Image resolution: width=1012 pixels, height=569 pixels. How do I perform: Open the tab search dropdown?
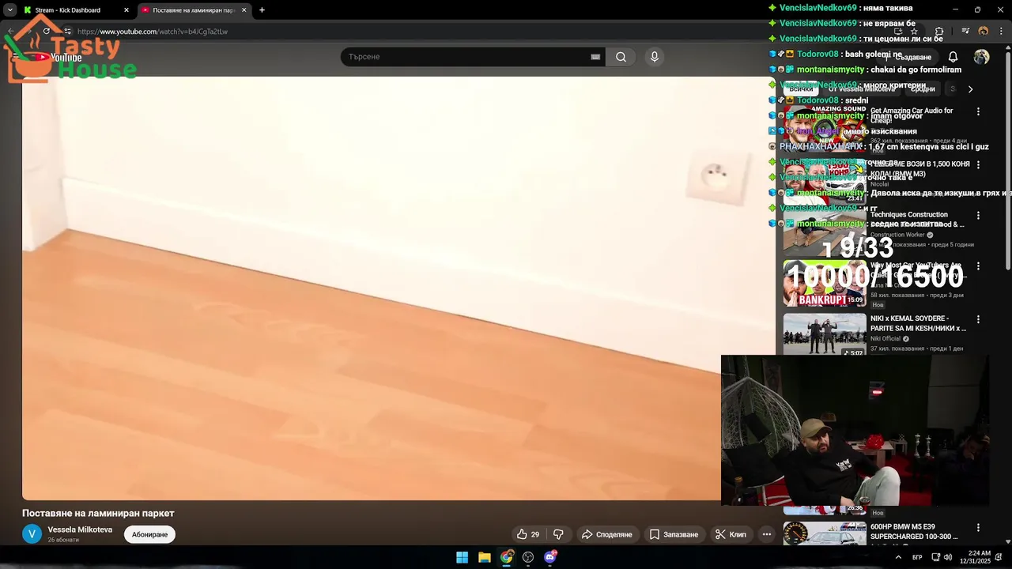[x=9, y=10]
